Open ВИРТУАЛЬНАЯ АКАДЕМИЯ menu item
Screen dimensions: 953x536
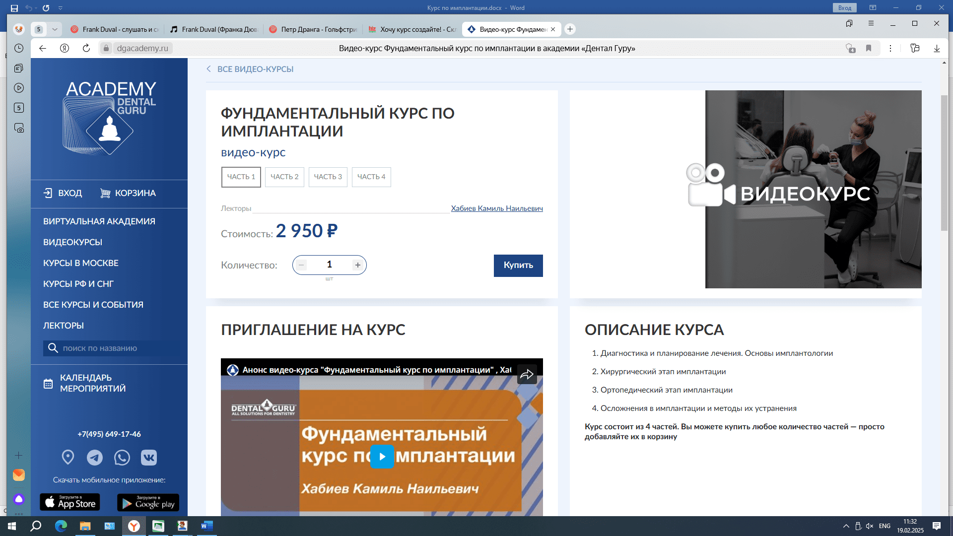[x=99, y=221]
